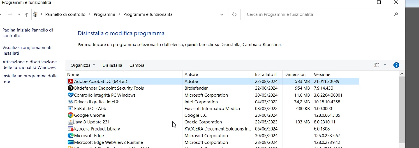The height and width of the screenshot is (148, 419).
Task: Click the refresh button next to address bar
Action: click(x=234, y=14)
